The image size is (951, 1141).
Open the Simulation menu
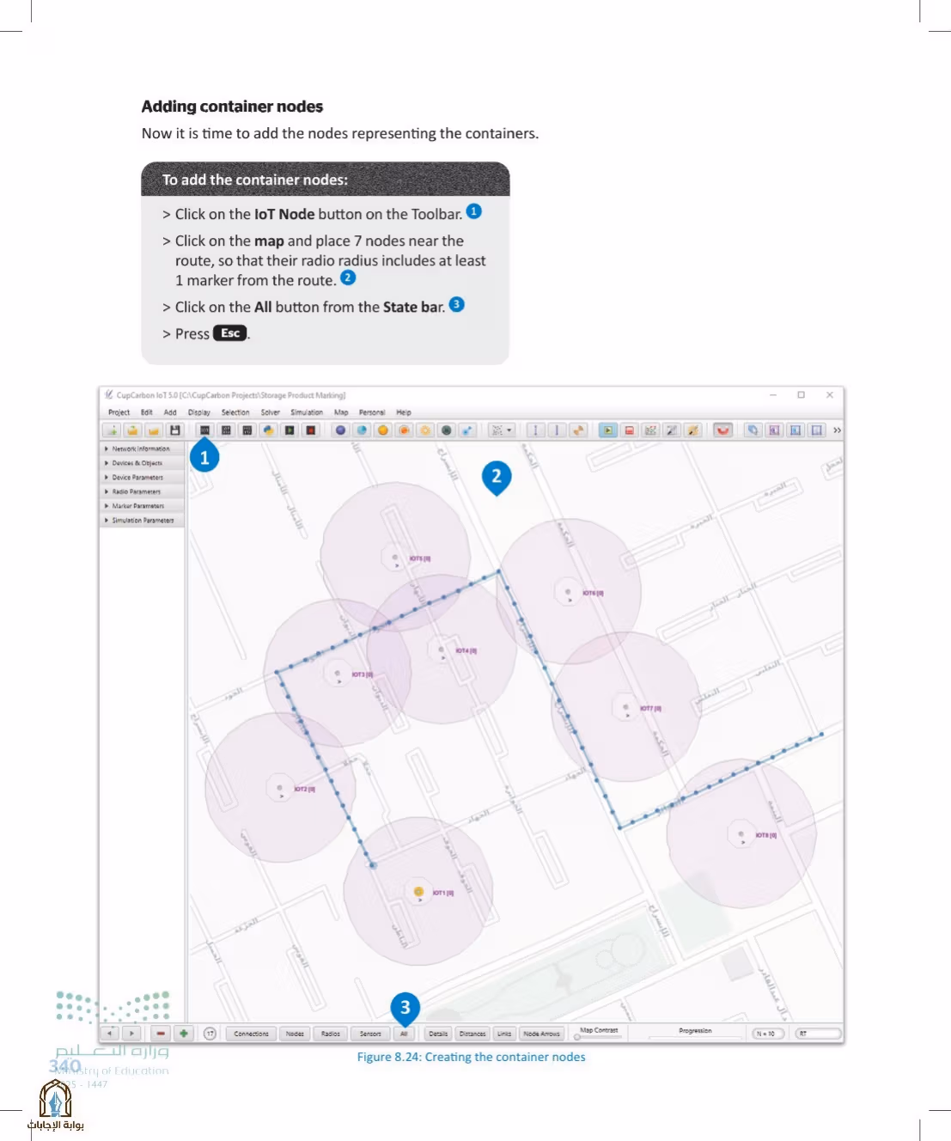pyautogui.click(x=307, y=412)
